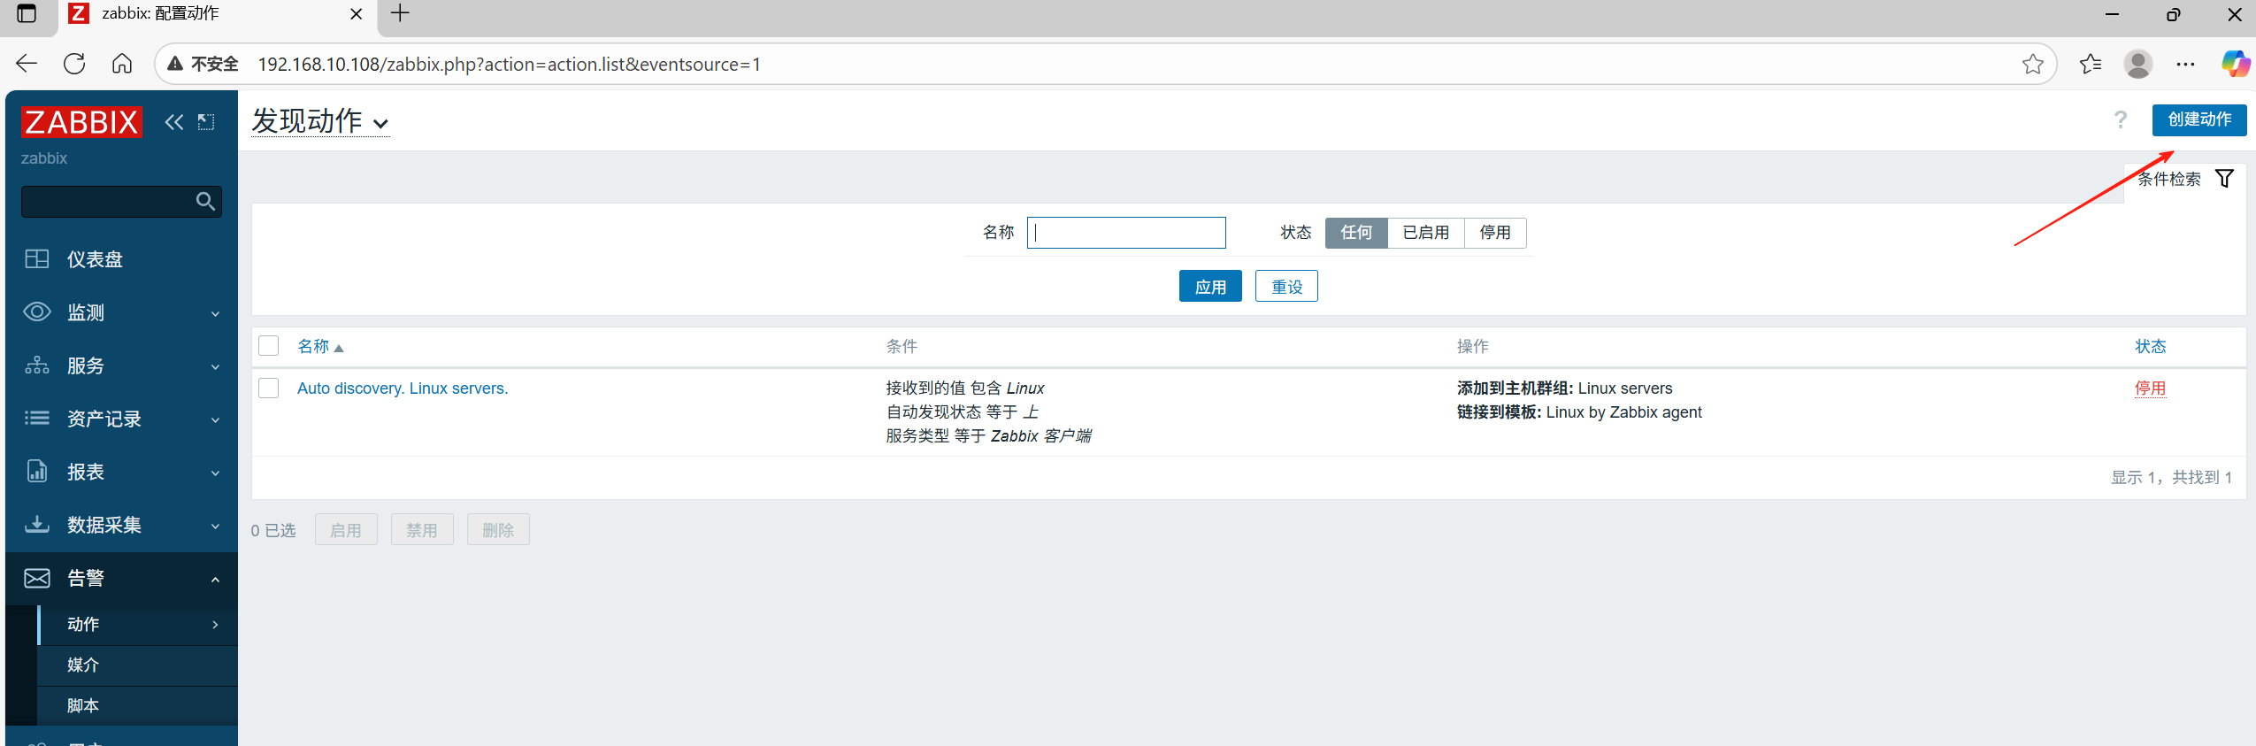Click the 添加到主机群组: Linux servers text
The height and width of the screenshot is (746, 2256).
point(1564,388)
